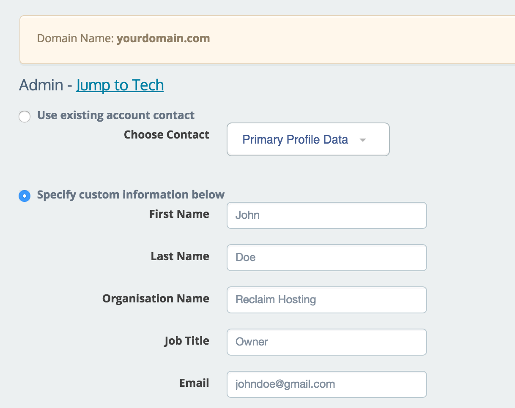Click the 'Admin' section heading
Screen dimensions: 515x408
[x=41, y=85]
